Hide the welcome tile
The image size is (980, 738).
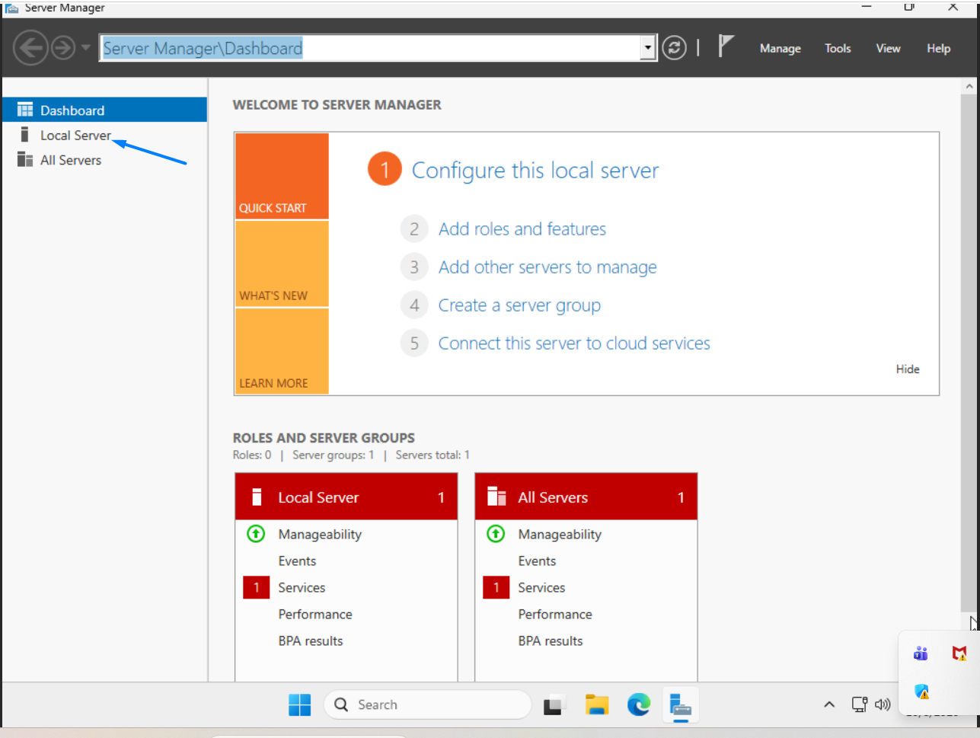coord(908,369)
